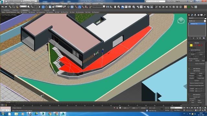The width and height of the screenshot is (207, 116).
Task: Click the Grow selection button
Action: point(201,54)
